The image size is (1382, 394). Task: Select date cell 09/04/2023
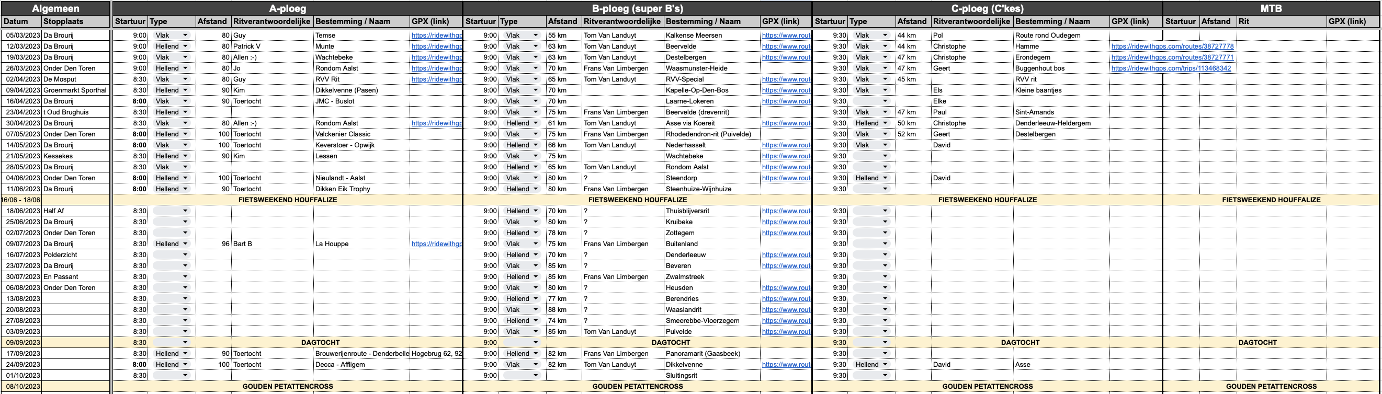click(21, 90)
